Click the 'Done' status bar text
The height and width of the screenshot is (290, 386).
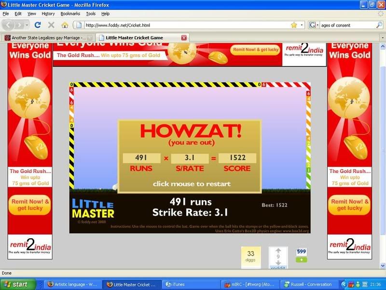click(x=7, y=273)
